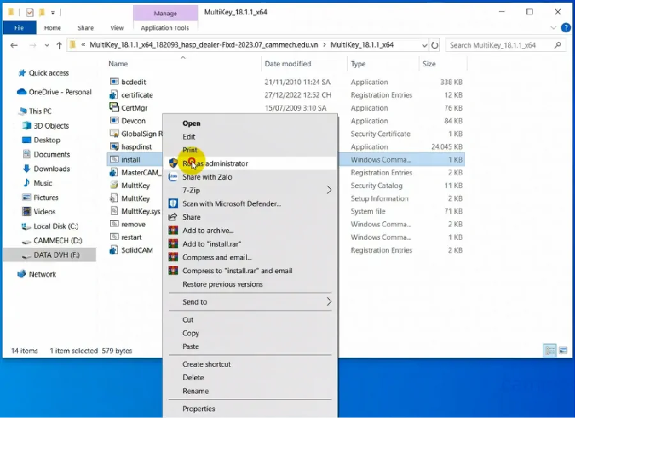The image size is (647, 470).
Task: Choose Rename in the context menu
Action: pyautogui.click(x=196, y=391)
